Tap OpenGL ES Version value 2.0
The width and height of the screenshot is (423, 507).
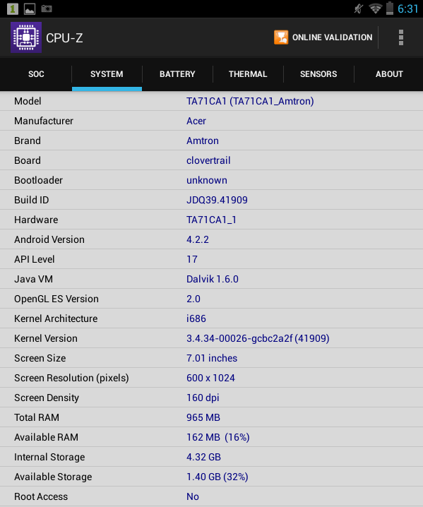pyautogui.click(x=193, y=299)
